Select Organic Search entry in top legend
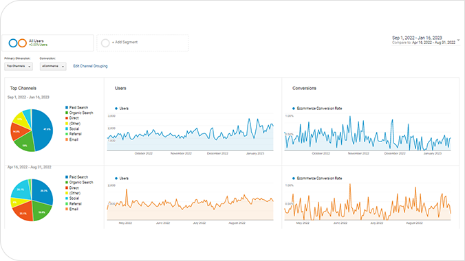The width and height of the screenshot is (465, 261). coord(79,113)
